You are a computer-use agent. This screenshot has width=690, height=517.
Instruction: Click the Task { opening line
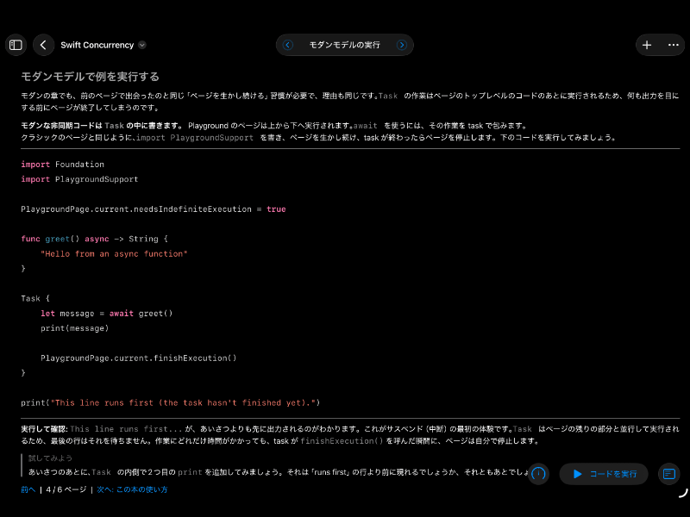point(35,298)
